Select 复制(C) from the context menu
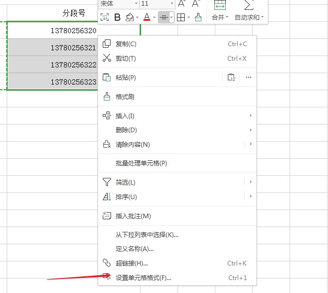328x293 pixels. point(126,44)
